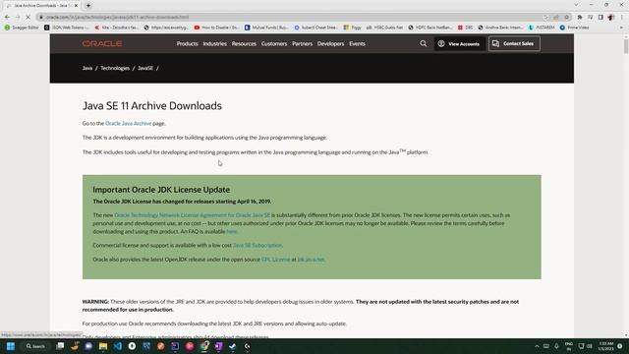Click the Contact Sales button

click(x=514, y=43)
